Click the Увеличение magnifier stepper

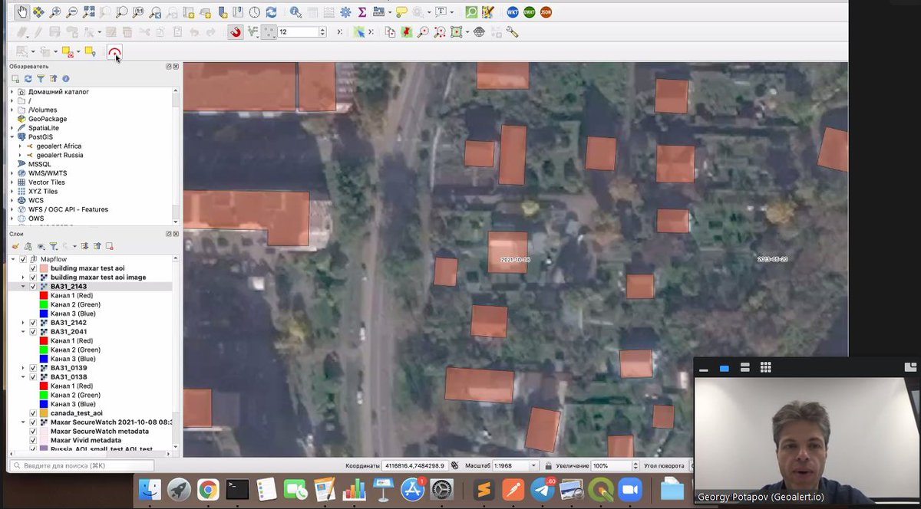click(635, 465)
